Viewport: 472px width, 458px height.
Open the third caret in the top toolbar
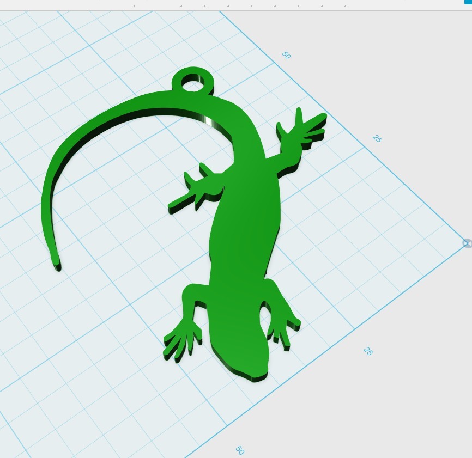coord(205,5)
